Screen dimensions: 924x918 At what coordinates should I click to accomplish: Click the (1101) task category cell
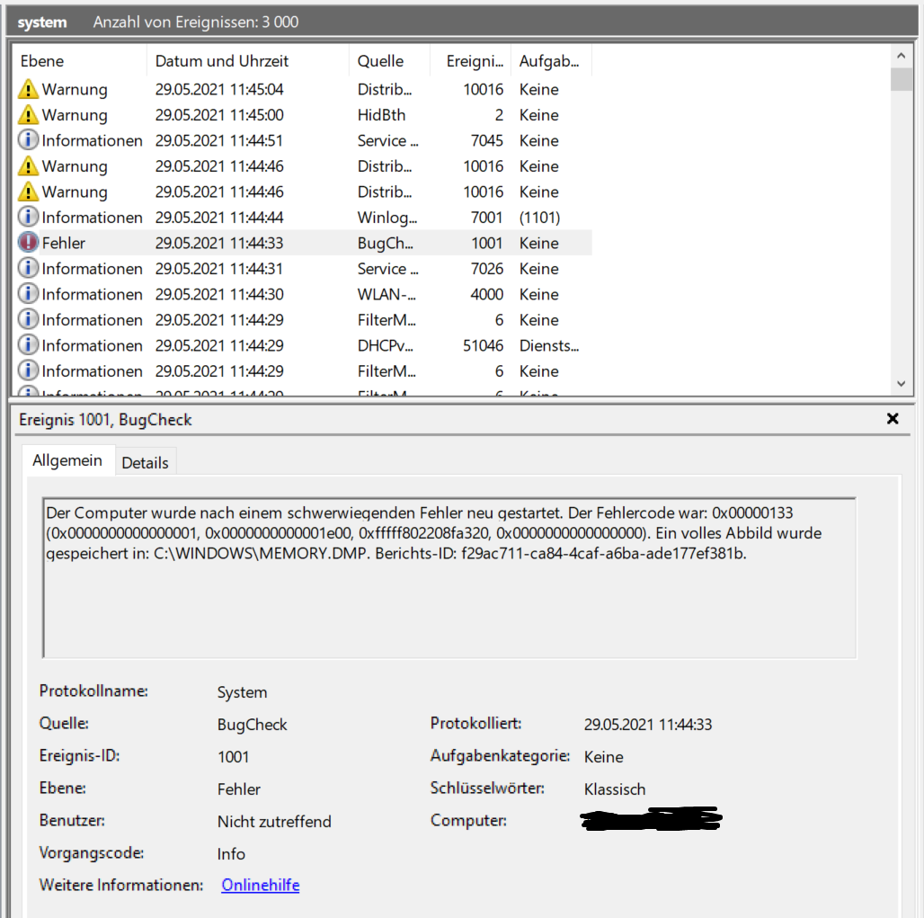539,218
